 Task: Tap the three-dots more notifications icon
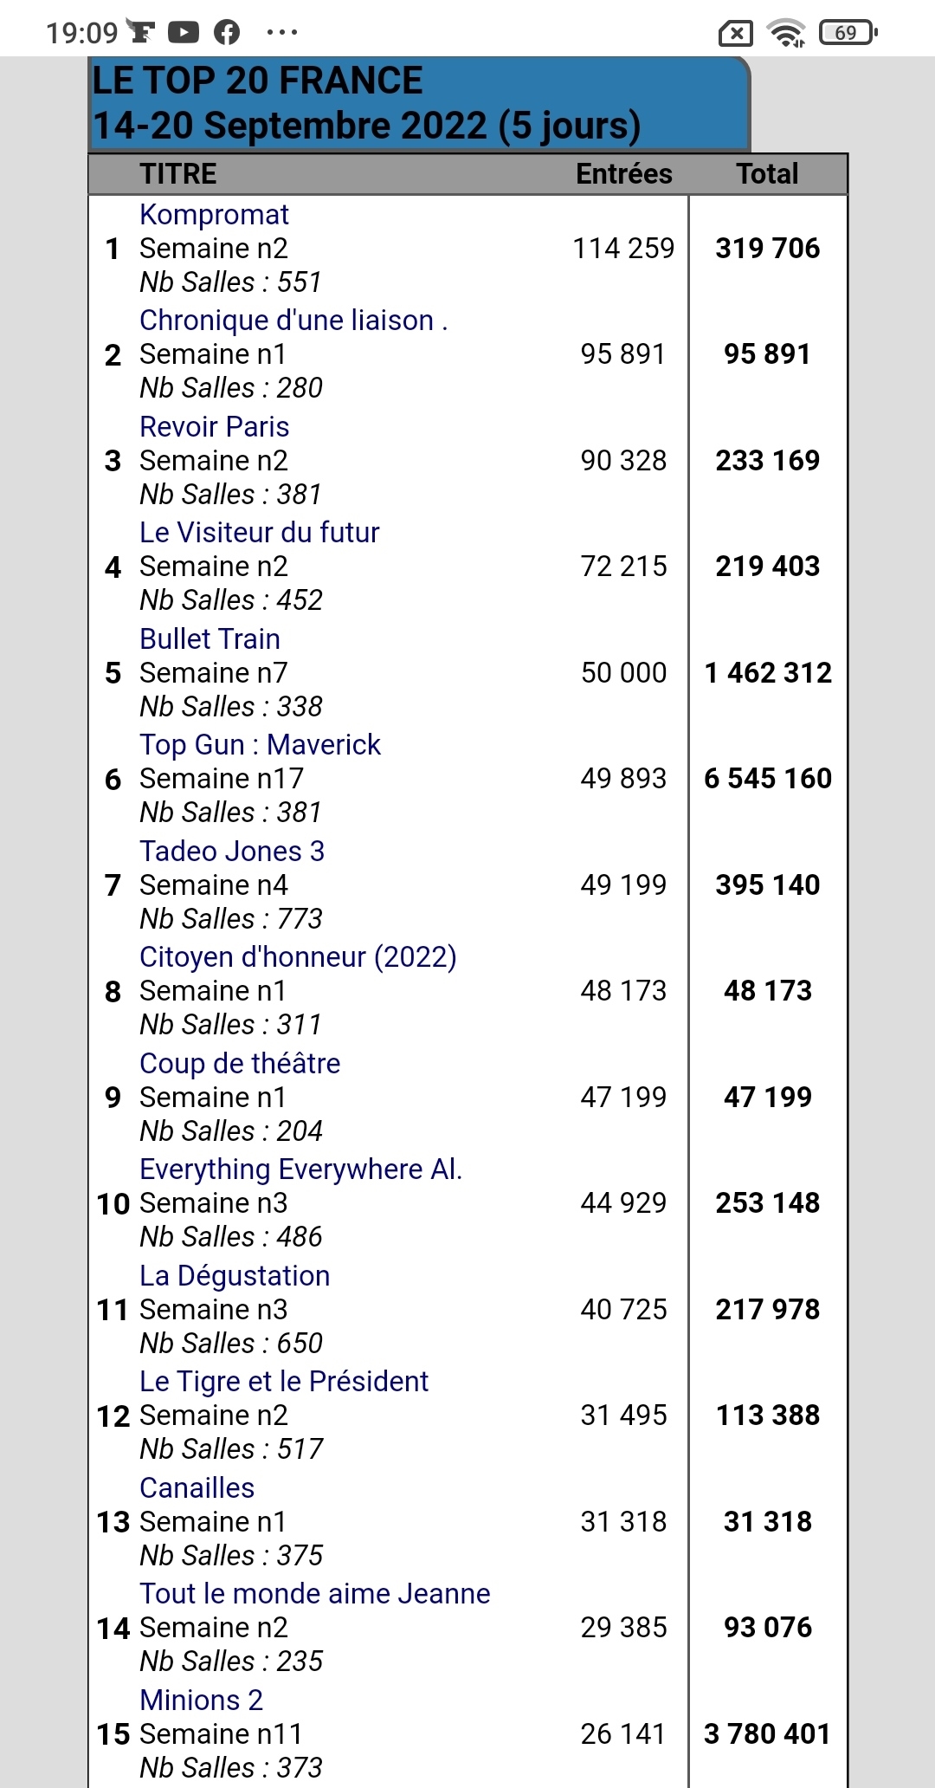point(282,33)
